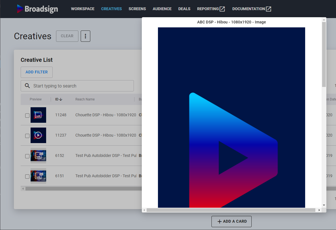
Task: Click the Broadsign logo
Action: 37,9
